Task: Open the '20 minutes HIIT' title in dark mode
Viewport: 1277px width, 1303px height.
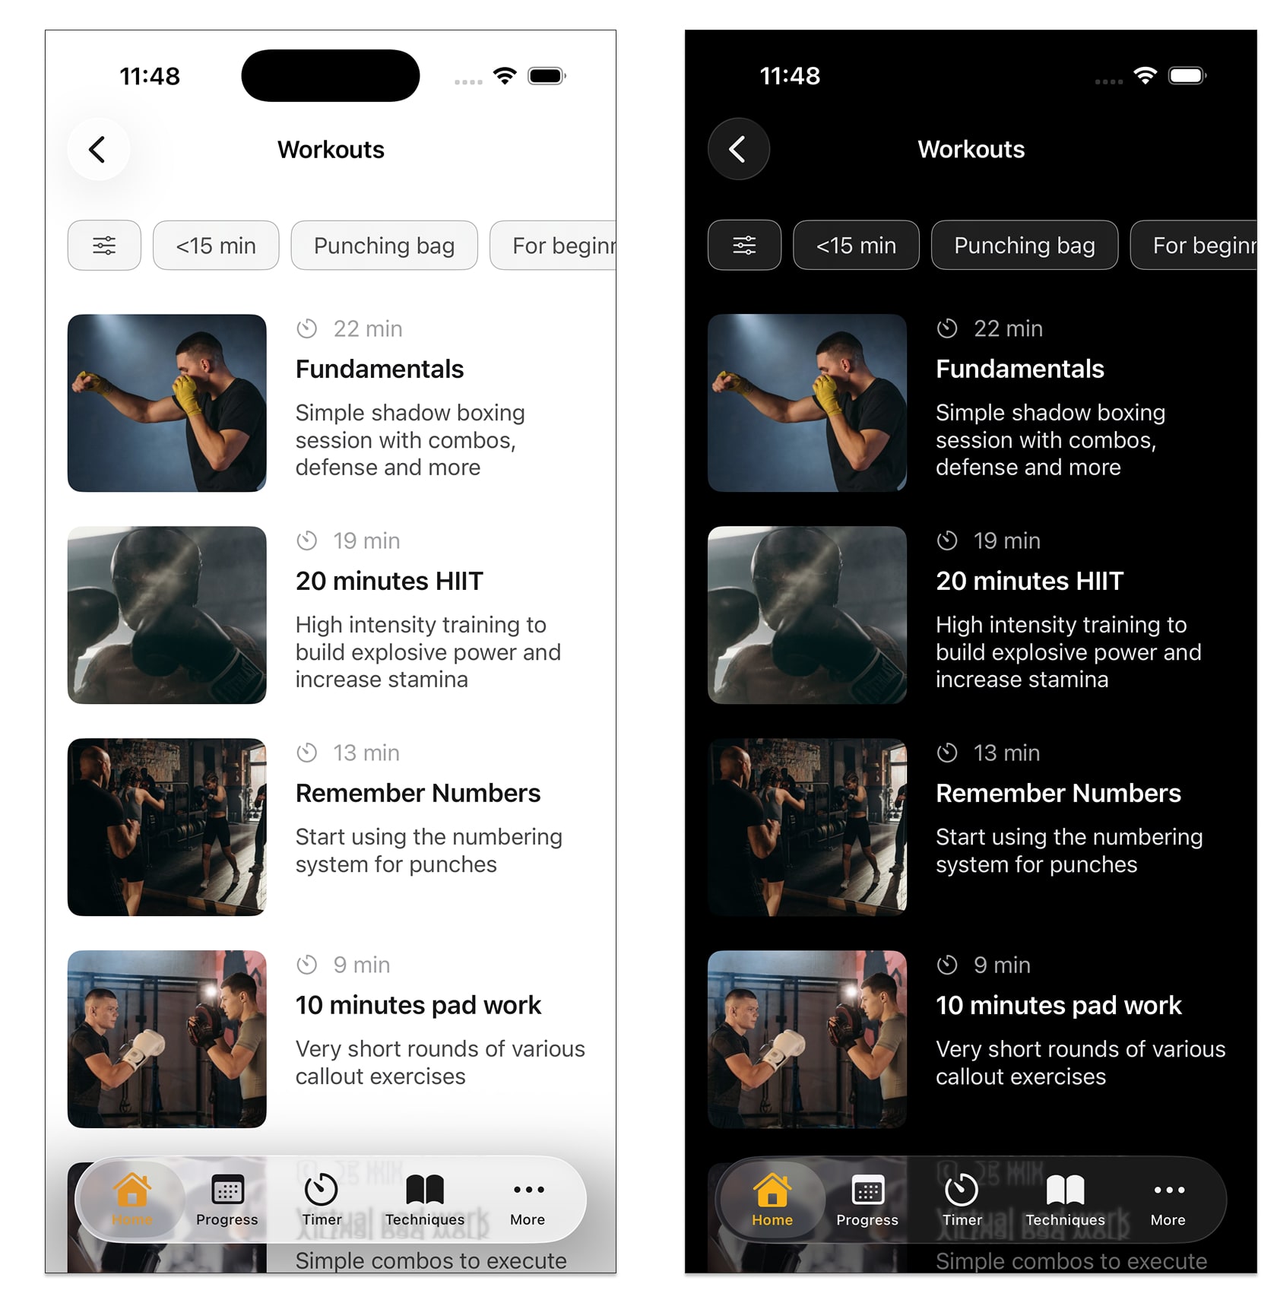Action: [1029, 582]
